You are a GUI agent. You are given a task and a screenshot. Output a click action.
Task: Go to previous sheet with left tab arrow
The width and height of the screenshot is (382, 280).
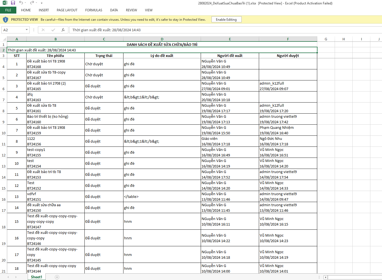click(8, 277)
